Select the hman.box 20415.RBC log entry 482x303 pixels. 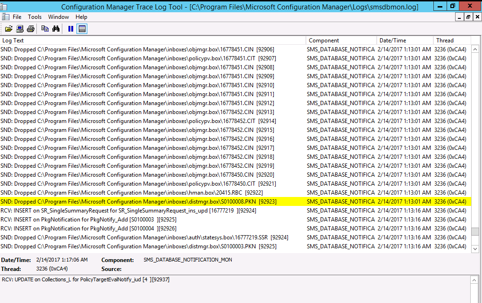132,193
